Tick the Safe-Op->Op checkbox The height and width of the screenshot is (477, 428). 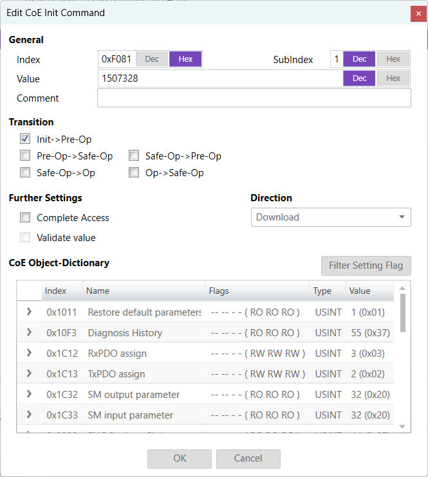click(25, 172)
